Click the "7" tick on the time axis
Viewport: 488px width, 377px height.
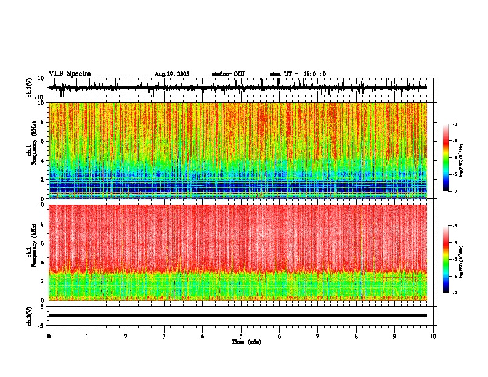pos(318,336)
